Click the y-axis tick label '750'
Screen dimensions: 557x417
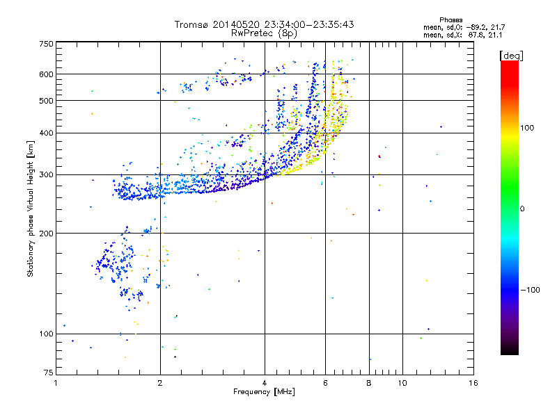(46, 44)
